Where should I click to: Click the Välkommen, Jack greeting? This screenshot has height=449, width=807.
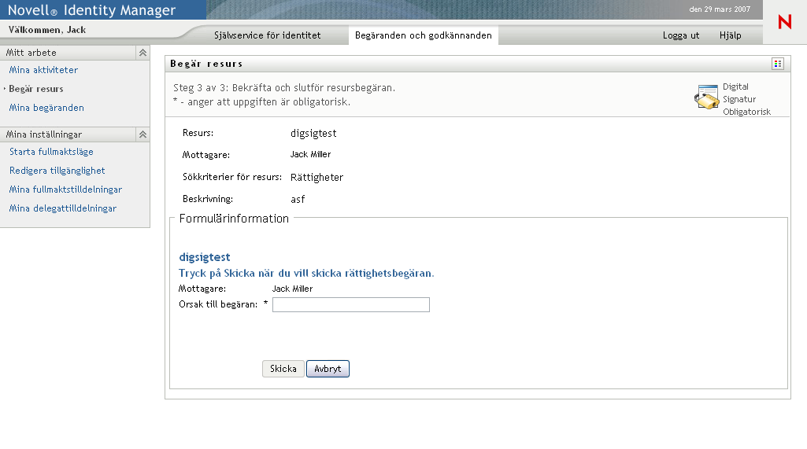click(x=47, y=30)
